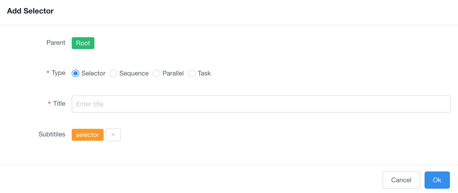The width and height of the screenshot is (458, 193).
Task: Click the green Root parent tag
Action: pyautogui.click(x=83, y=43)
